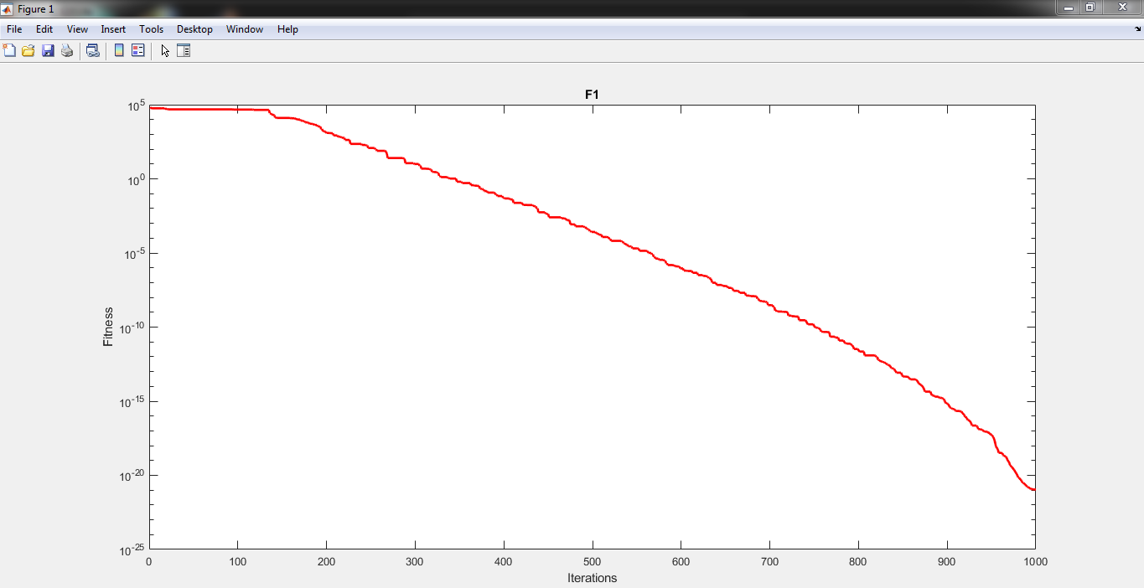
Task: Open the Tools menu
Action: pyautogui.click(x=152, y=29)
